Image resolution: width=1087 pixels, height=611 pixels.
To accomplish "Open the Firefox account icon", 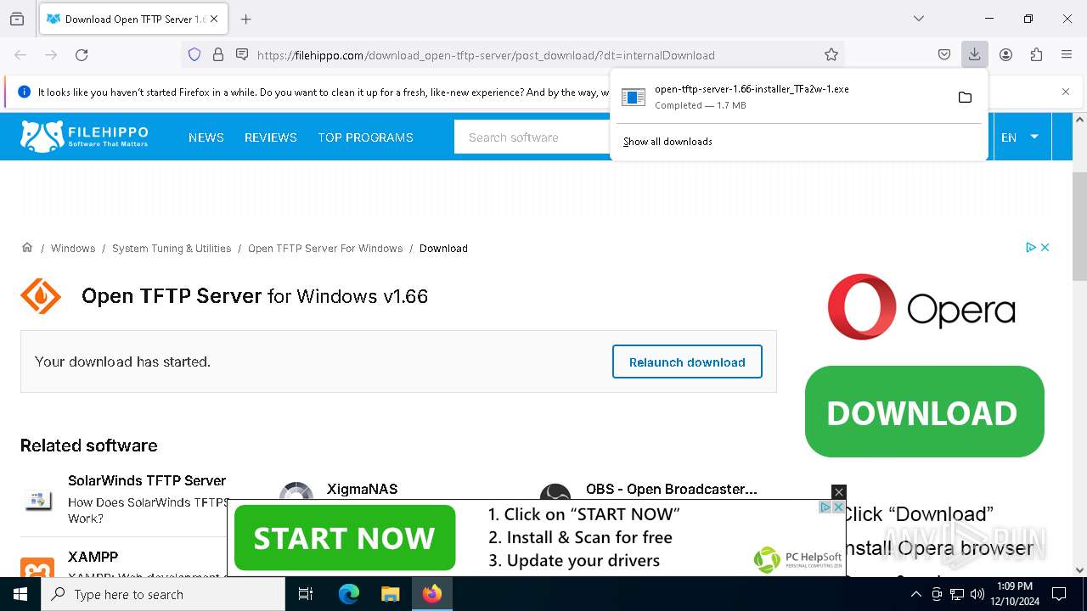I will click(1005, 55).
